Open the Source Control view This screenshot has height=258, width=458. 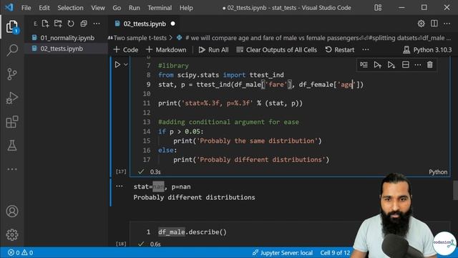coord(12,74)
